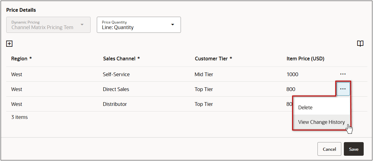Select the Self-Service cell
373x161 pixels.
(x=116, y=74)
